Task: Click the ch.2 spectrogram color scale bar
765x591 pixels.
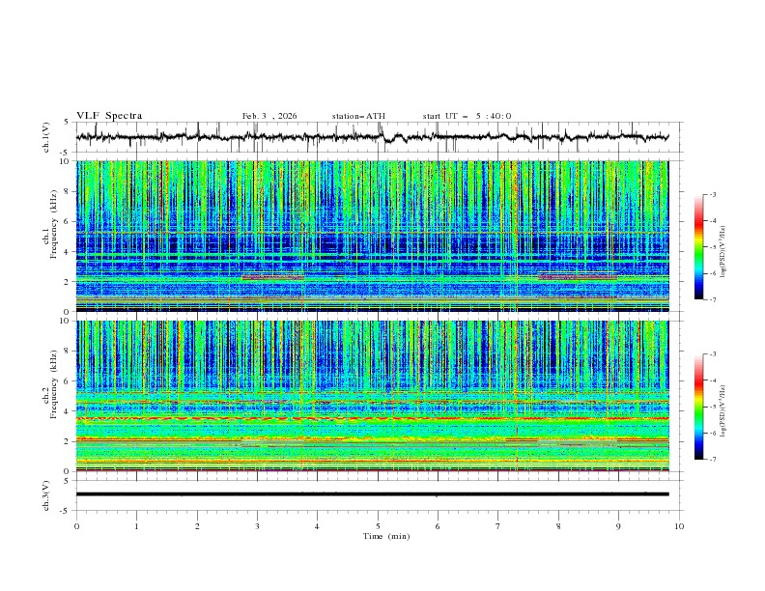Action: [698, 407]
